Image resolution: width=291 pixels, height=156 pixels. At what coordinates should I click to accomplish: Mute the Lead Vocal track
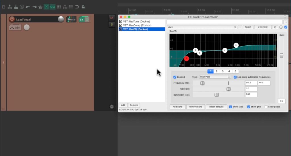pyautogui.click(x=111, y=18)
